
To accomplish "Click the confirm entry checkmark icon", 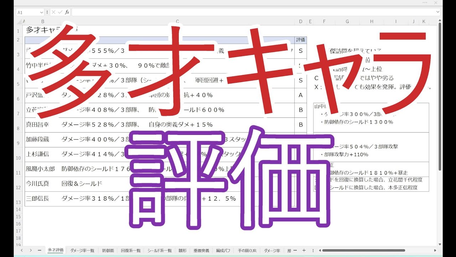I will (x=60, y=12).
